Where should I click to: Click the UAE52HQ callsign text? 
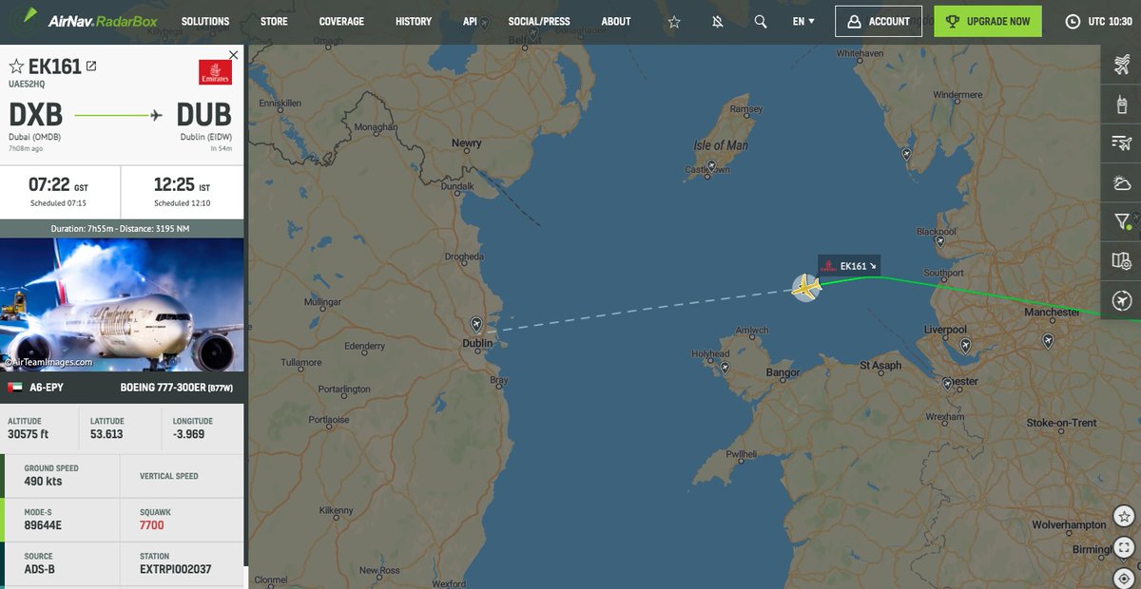tap(28, 84)
